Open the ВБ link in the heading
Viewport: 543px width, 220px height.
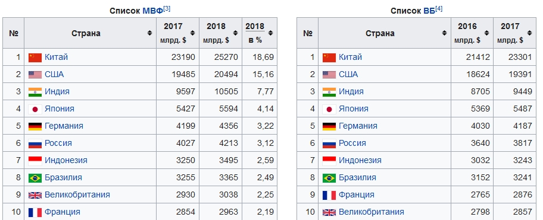tap(429, 11)
